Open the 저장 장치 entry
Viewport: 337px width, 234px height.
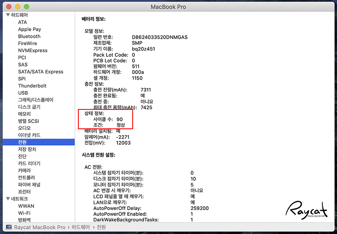27,149
